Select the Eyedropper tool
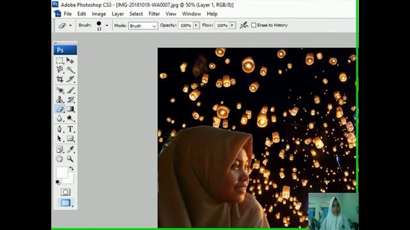 click(x=70, y=149)
